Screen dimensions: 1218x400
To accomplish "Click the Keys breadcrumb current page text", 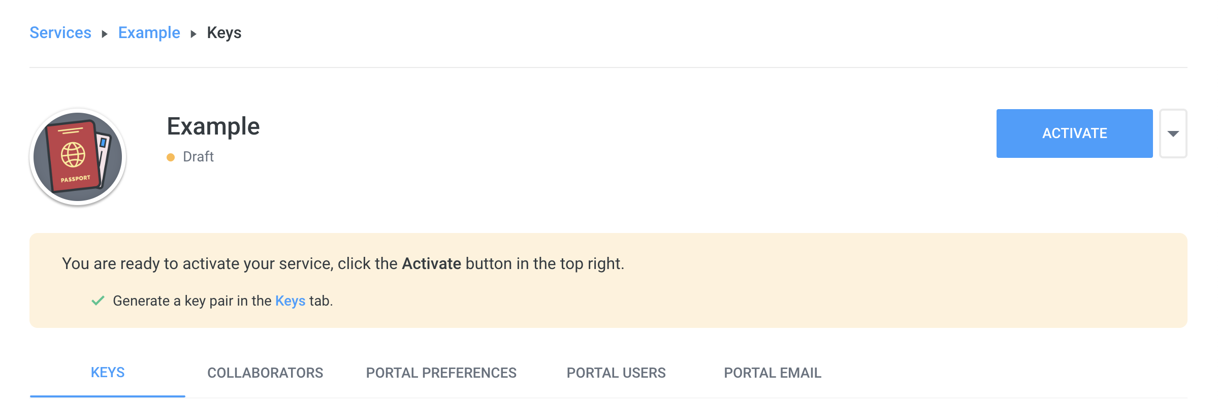I will pos(224,33).
